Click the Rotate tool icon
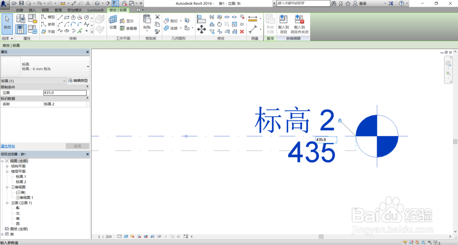458x245 pixels. pyautogui.click(x=219, y=25)
